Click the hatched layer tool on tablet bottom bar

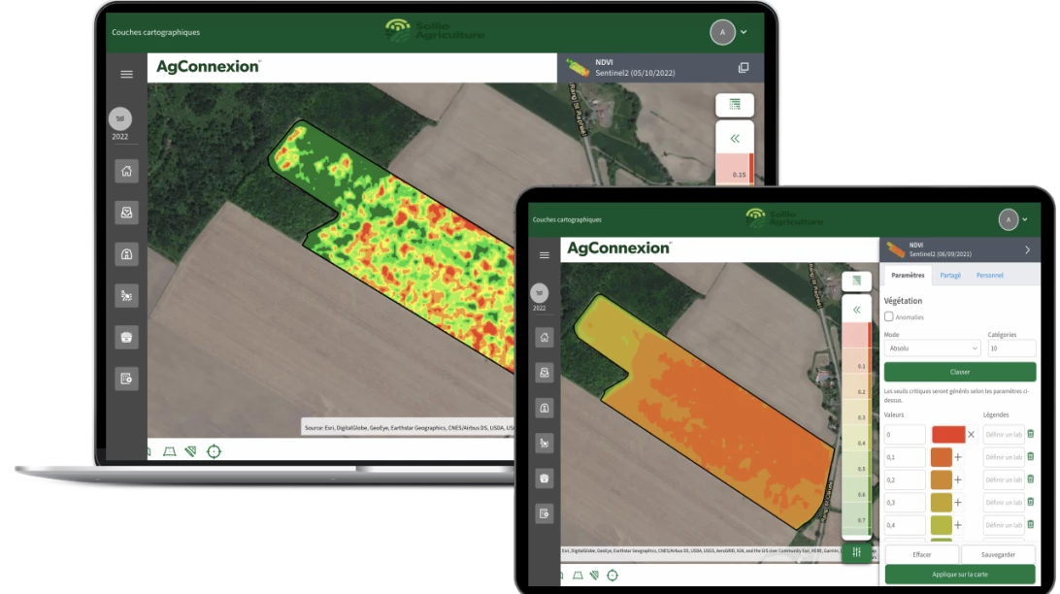pyautogui.click(x=594, y=576)
